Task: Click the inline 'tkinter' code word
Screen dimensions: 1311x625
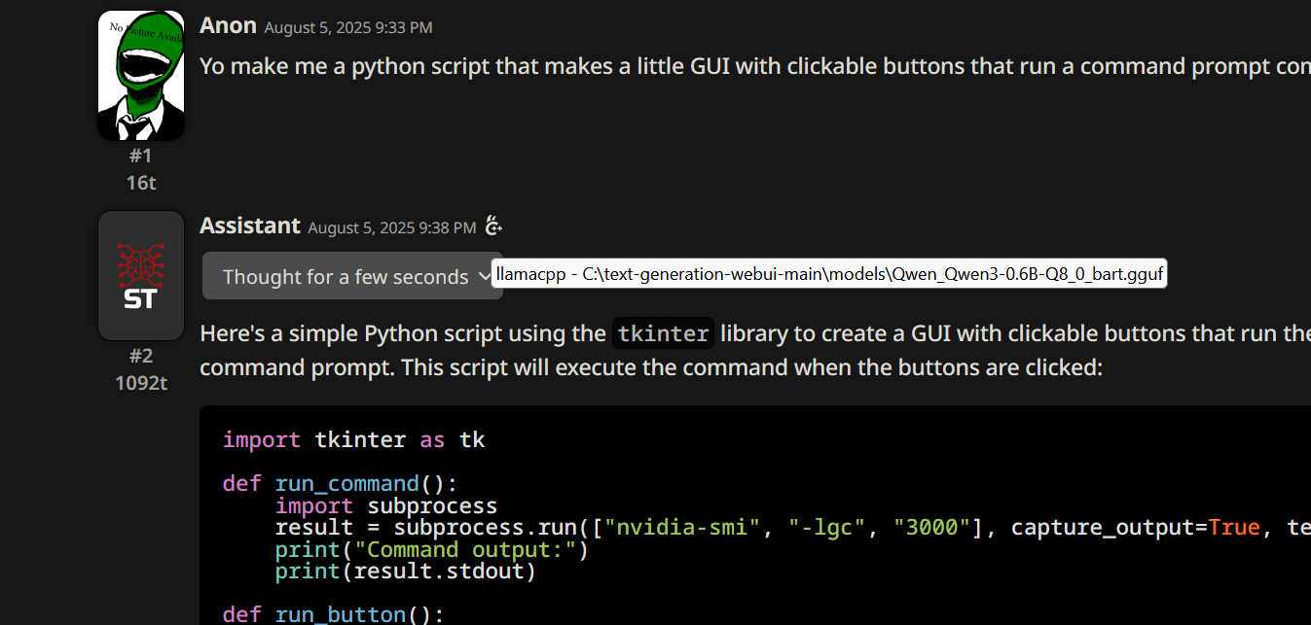Action: coord(664,333)
